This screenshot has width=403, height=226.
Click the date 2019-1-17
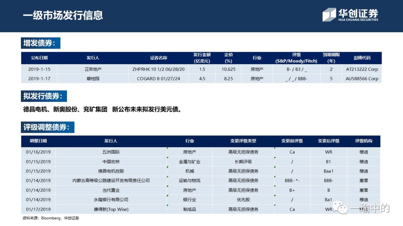pos(39,78)
